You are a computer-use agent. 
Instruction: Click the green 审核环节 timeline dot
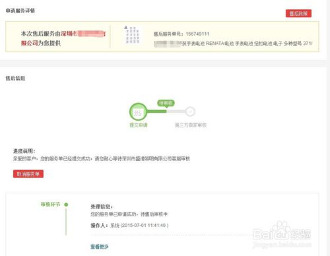point(66,205)
